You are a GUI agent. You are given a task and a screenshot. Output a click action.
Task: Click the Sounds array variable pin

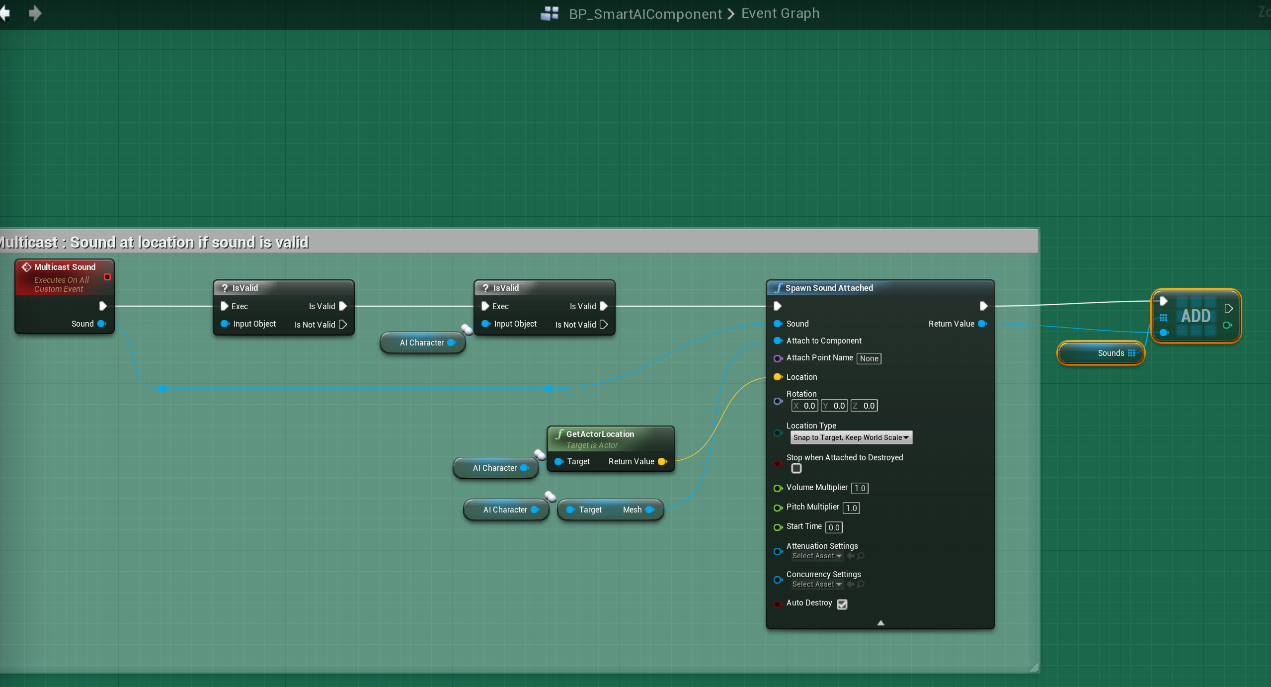[x=1131, y=353]
